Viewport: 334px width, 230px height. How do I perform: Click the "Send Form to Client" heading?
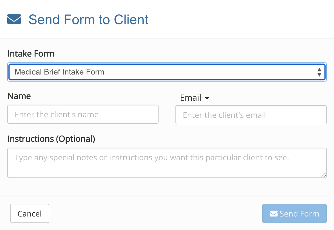88,20
